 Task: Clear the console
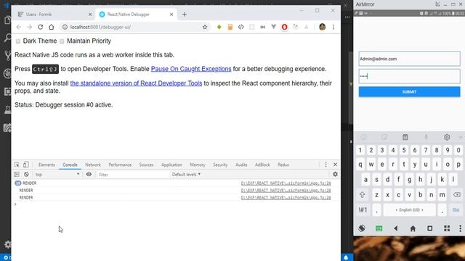[26, 174]
